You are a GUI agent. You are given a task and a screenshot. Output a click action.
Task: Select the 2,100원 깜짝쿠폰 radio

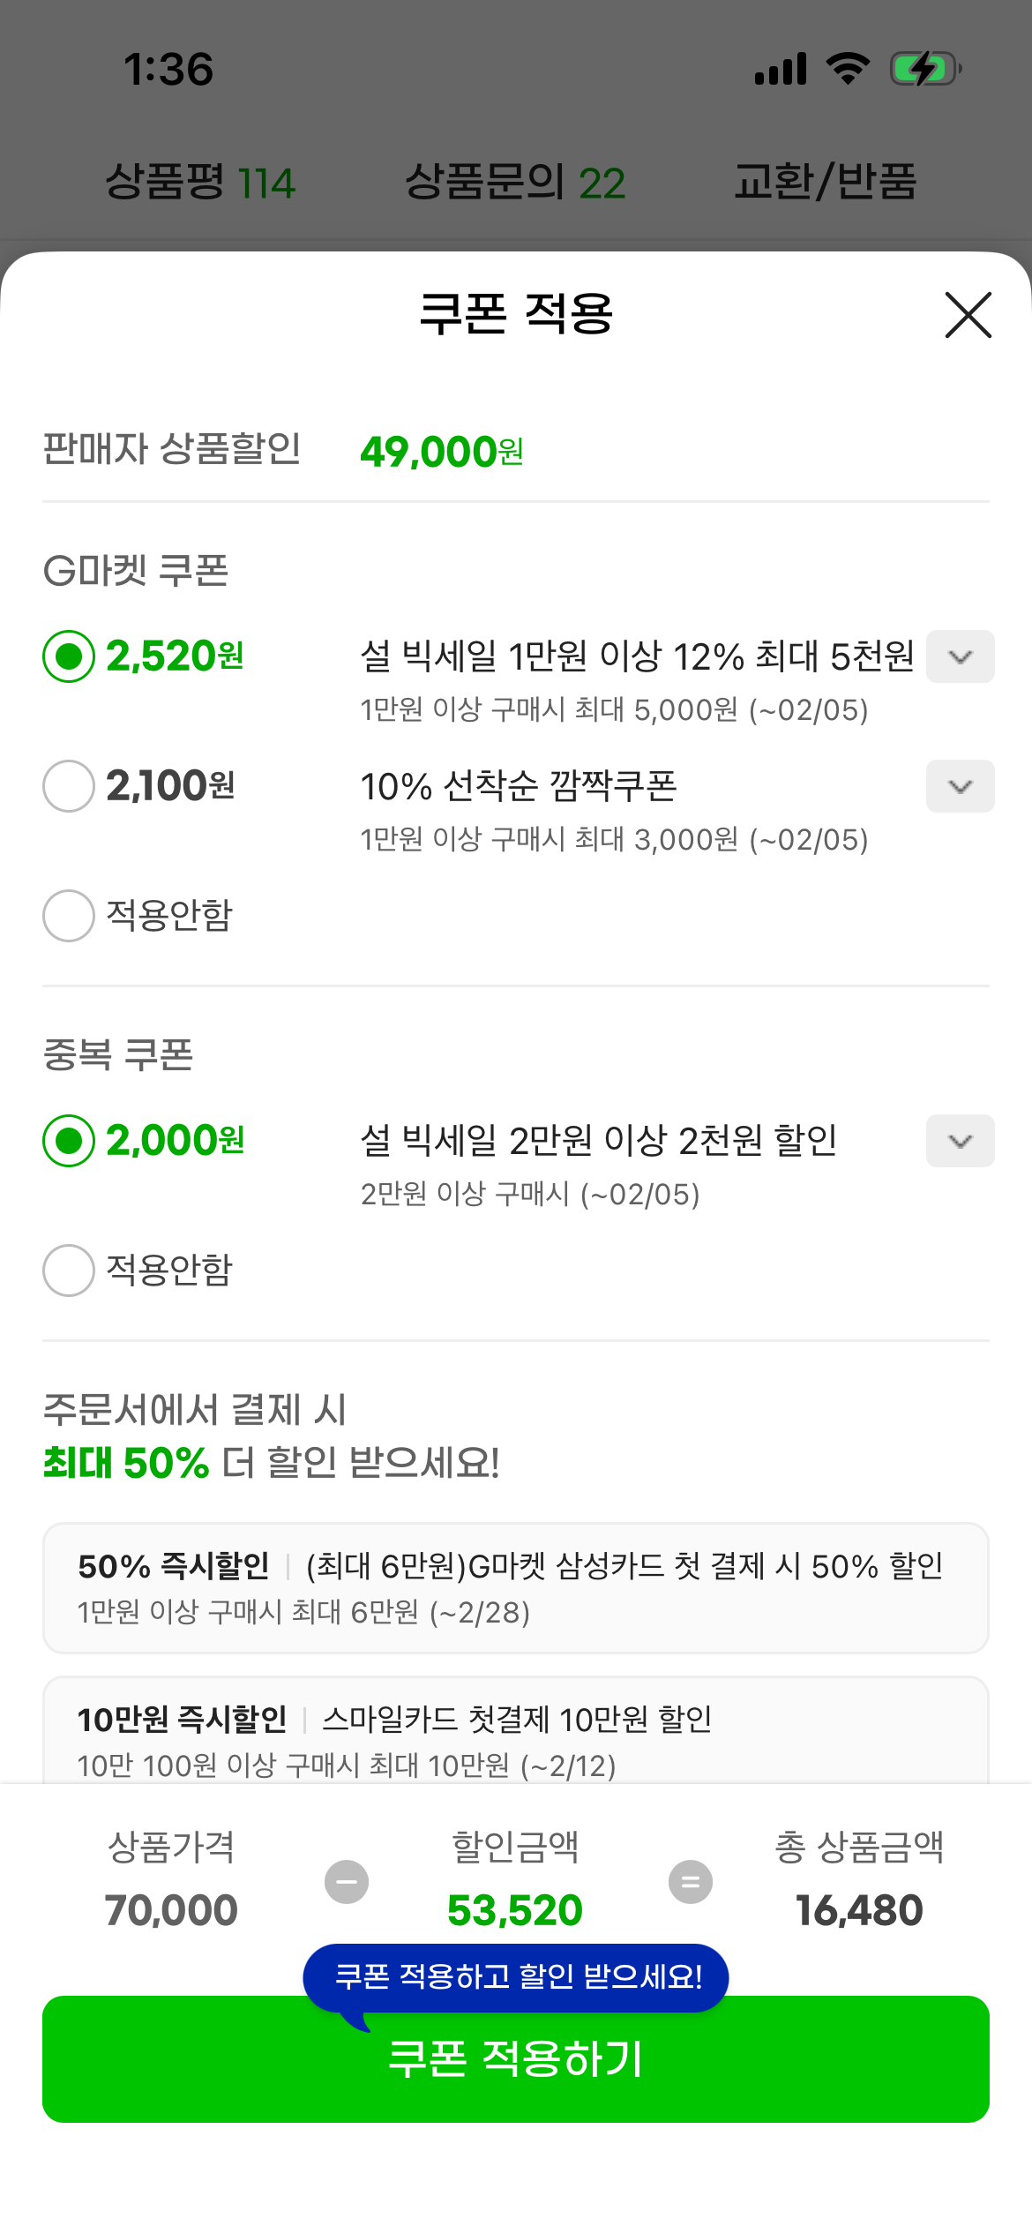click(x=69, y=786)
